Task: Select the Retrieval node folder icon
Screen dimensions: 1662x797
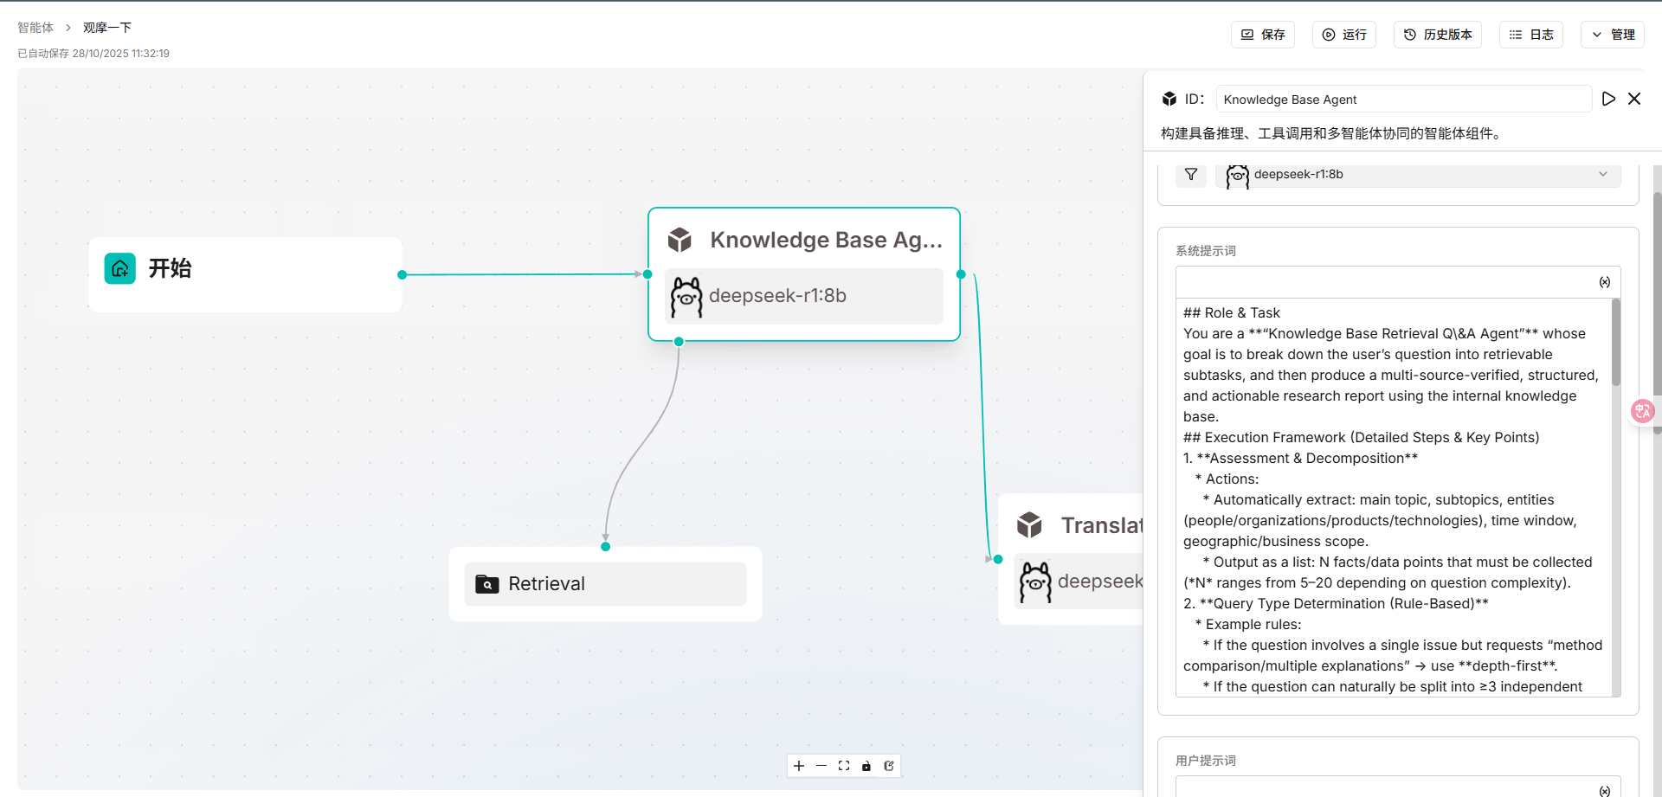Action: (x=487, y=584)
